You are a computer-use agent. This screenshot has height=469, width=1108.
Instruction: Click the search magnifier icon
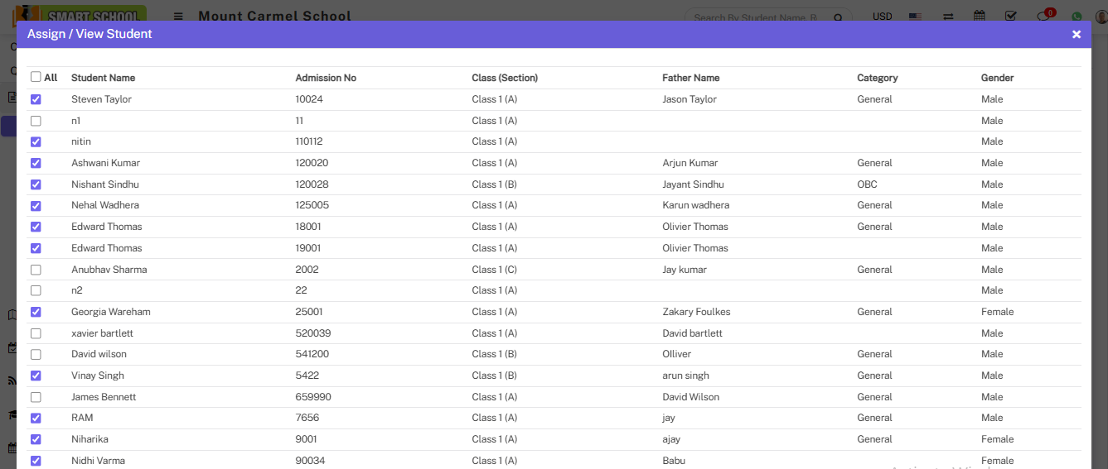click(x=839, y=17)
